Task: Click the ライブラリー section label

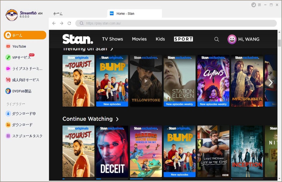Action: pos(16,104)
